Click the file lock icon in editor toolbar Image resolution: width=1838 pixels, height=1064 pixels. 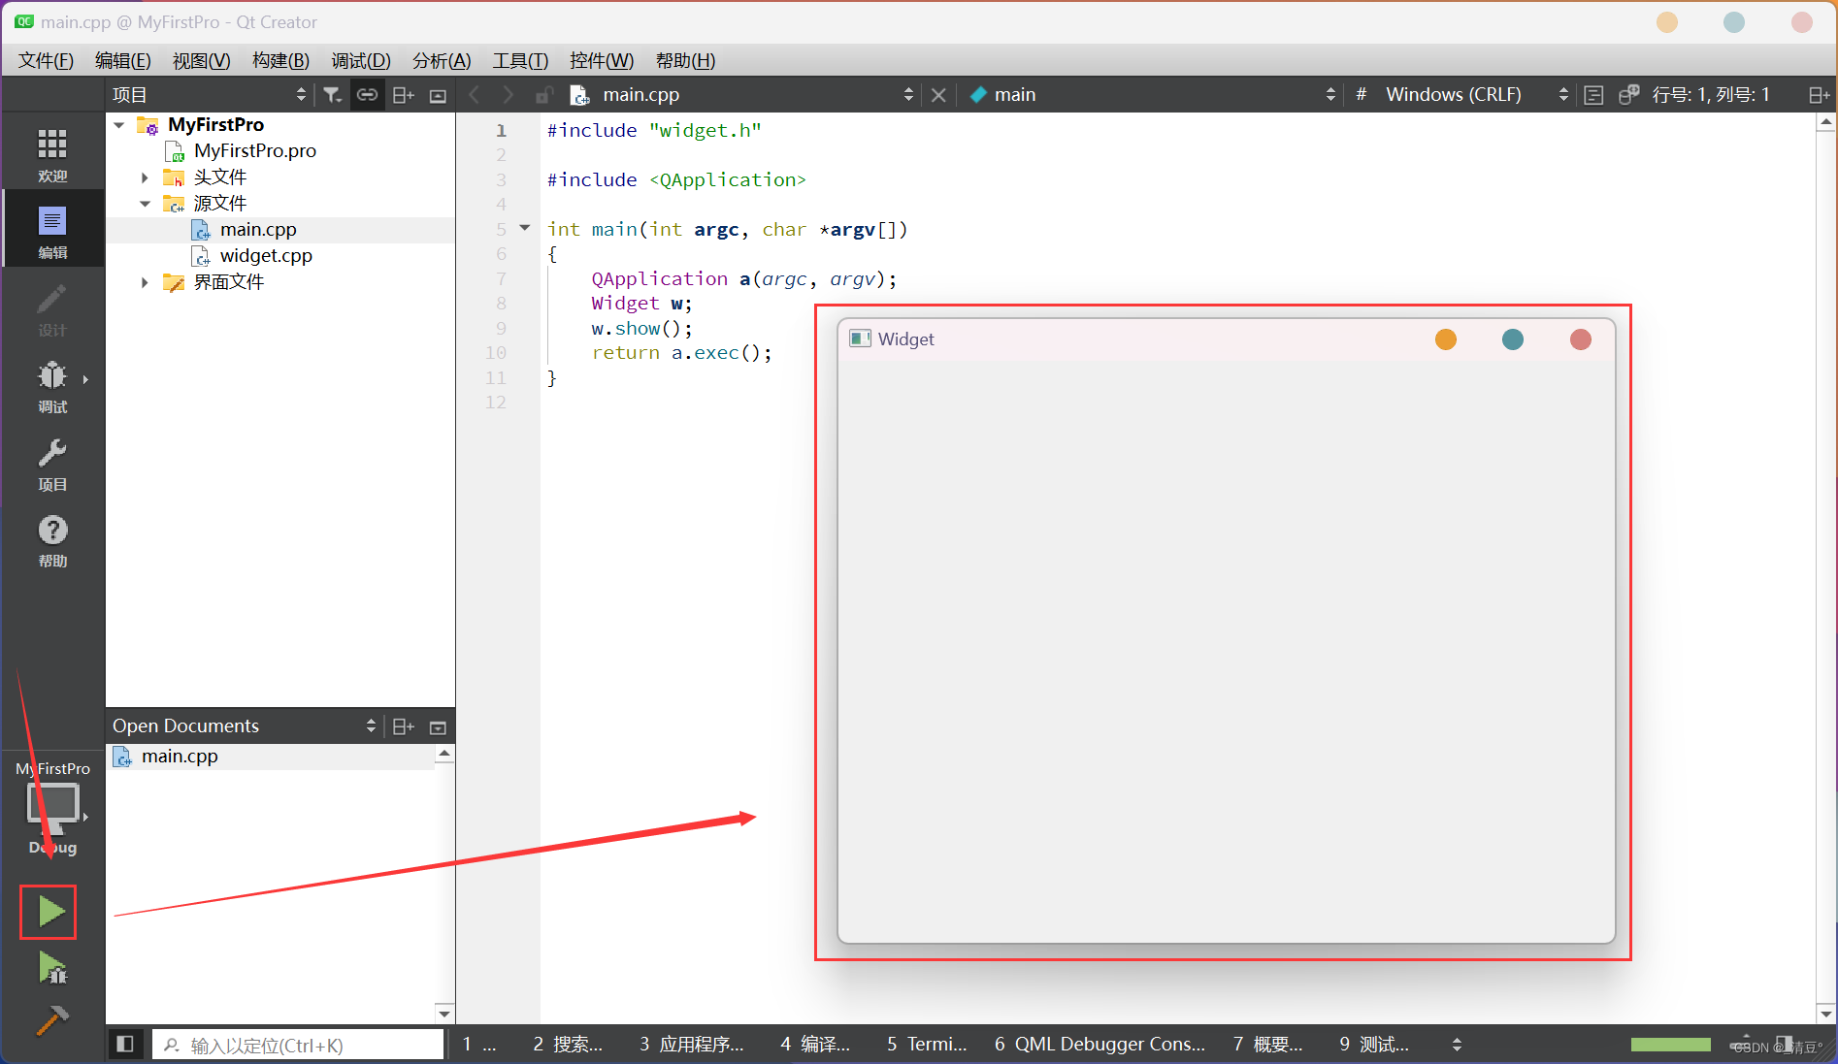point(543,95)
